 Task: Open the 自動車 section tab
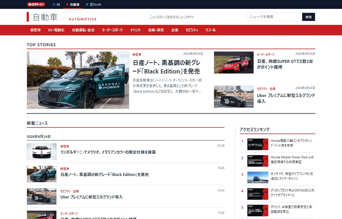click(x=73, y=4)
